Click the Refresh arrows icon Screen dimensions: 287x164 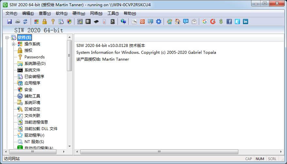(25, 22)
